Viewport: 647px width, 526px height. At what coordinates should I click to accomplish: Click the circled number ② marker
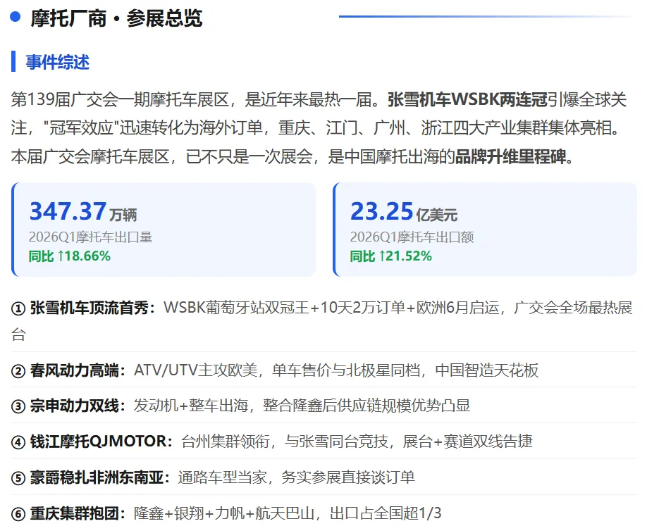click(18, 371)
